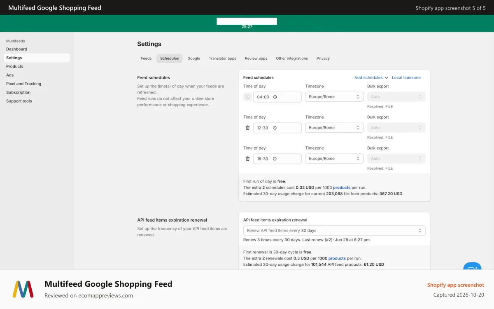Viewport: 494px width, 309px height.
Task: Click the 12:30 time of day field
Action: pos(277,128)
